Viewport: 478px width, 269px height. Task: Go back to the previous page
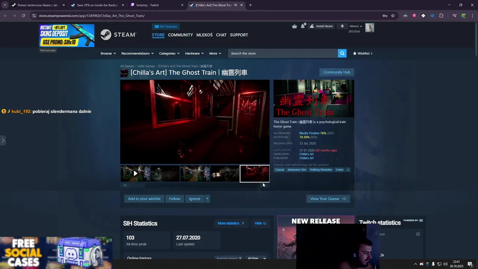5,16
